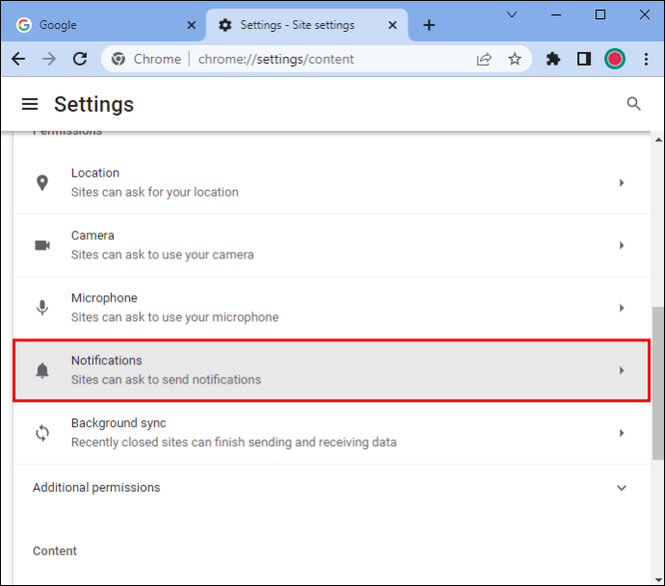Viewport: 665px width, 586px height.
Task: Share this page via share icon
Action: click(x=484, y=59)
